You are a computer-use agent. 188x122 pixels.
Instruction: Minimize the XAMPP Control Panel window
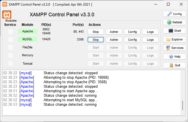[156, 4]
